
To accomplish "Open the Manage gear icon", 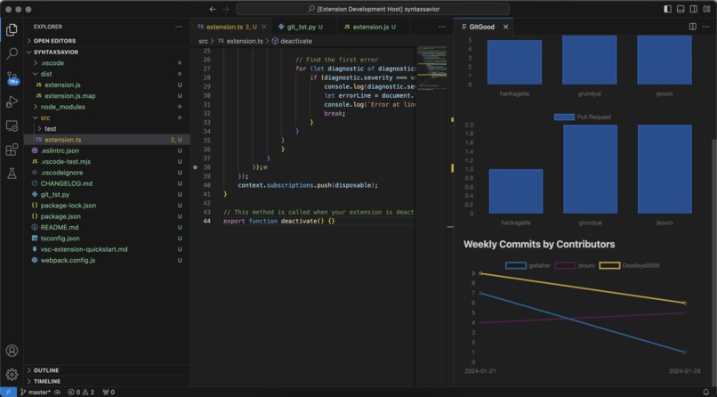I will click(12, 374).
